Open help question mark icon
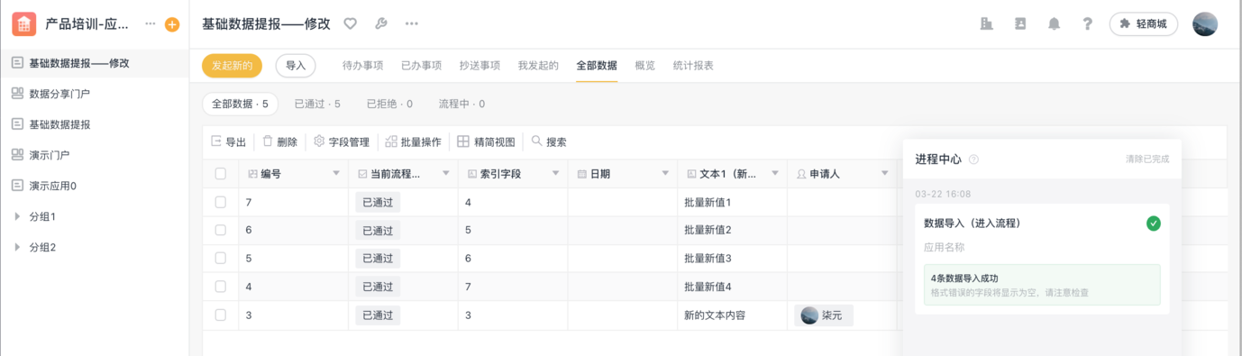 (1088, 24)
